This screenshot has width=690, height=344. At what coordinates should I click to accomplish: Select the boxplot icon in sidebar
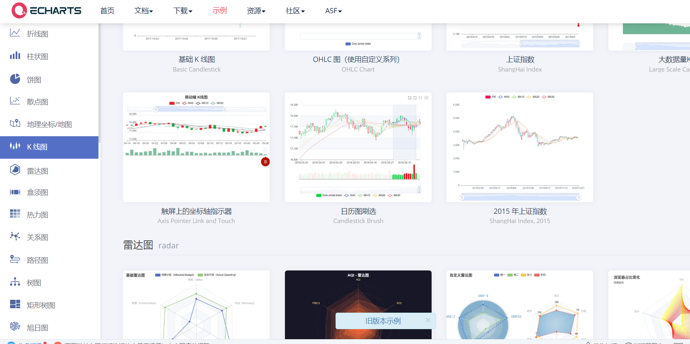(15, 192)
